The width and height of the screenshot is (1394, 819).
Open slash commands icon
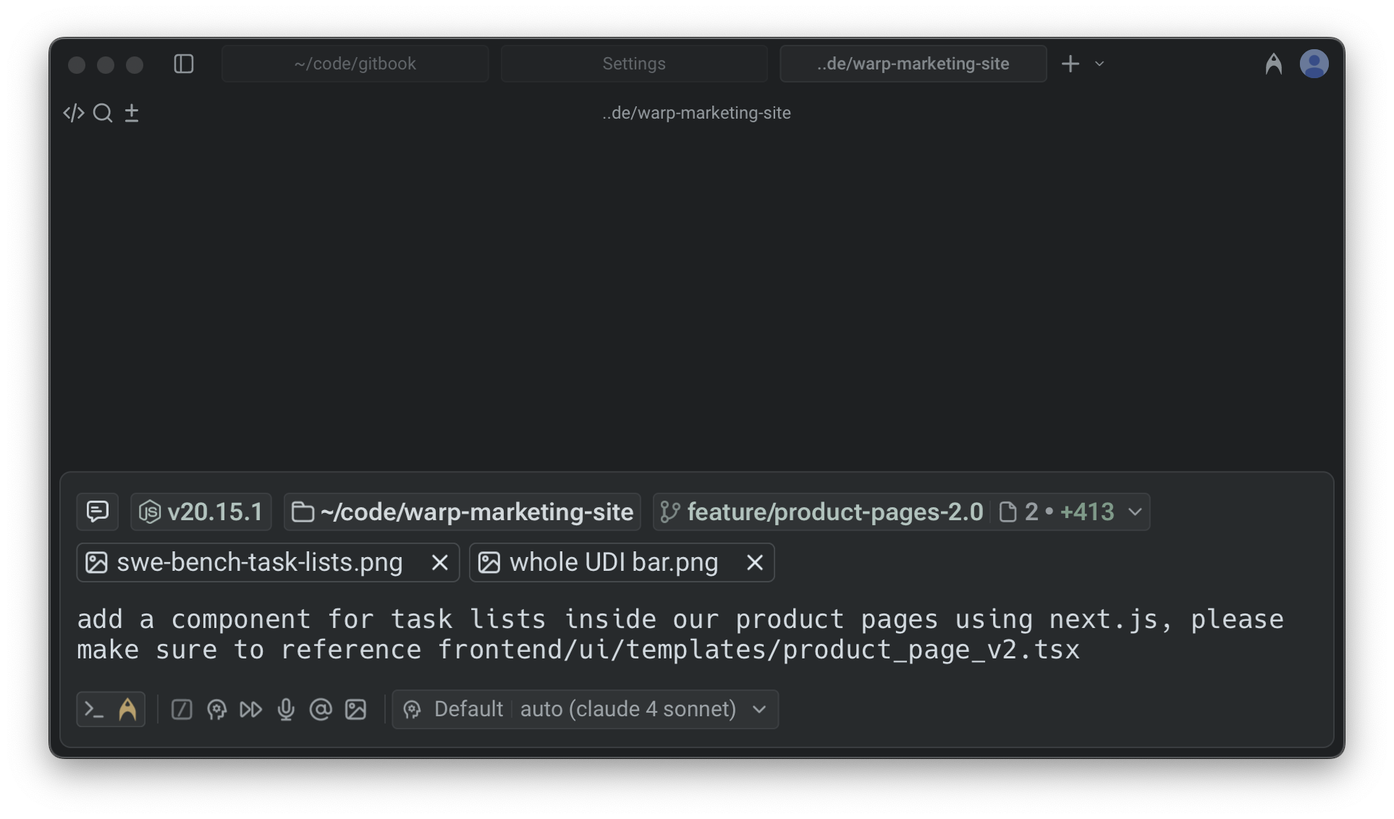(x=182, y=709)
